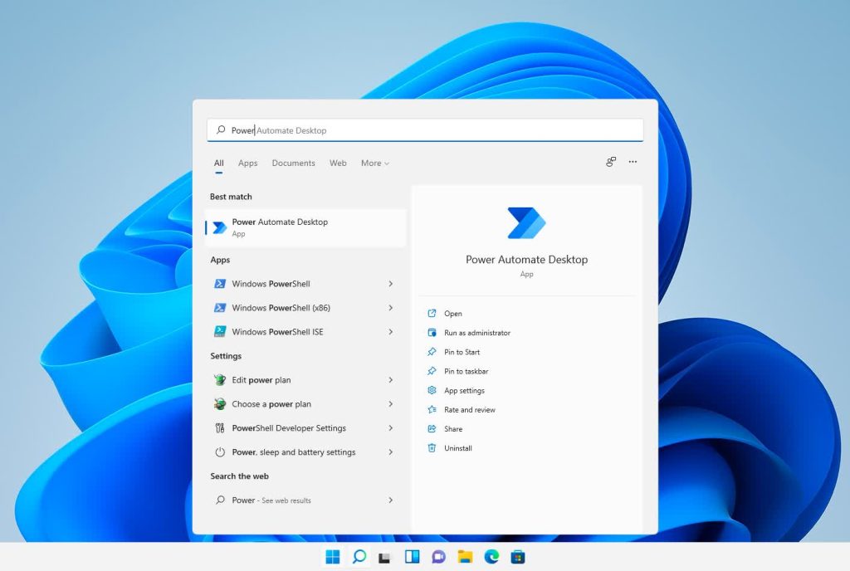850x571 pixels.
Task: Open Chat app in the taskbar
Action: [x=438, y=557]
